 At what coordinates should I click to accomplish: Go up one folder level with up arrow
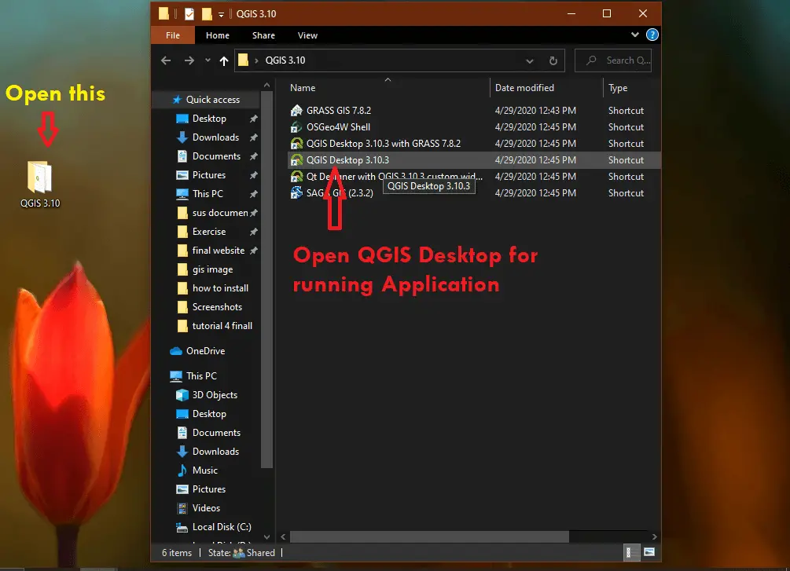click(x=224, y=60)
